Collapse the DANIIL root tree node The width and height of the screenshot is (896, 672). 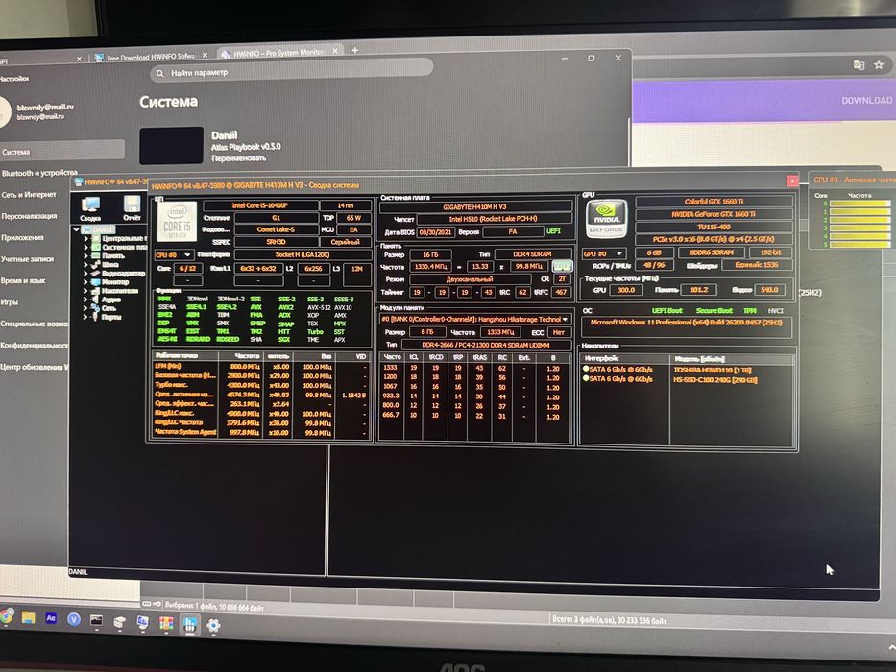[76, 229]
